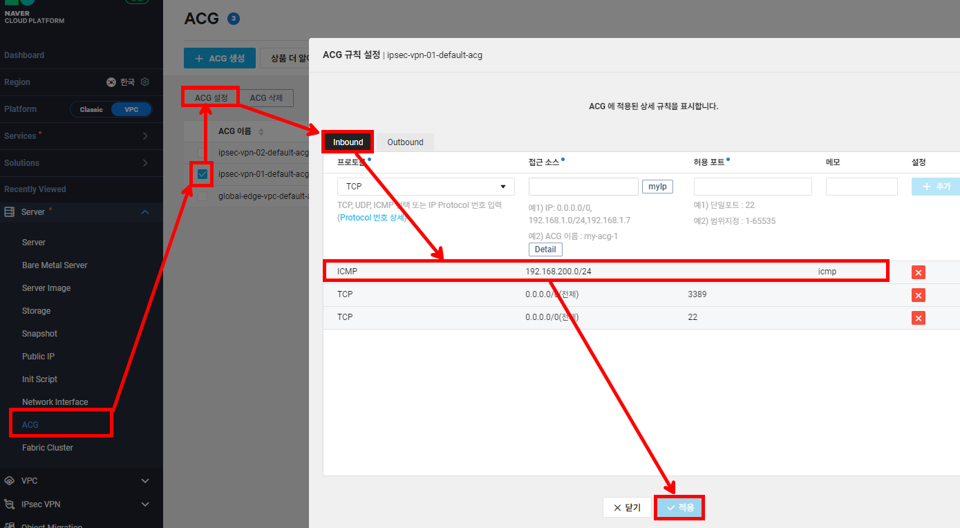Viewport: 960px width, 528px height.
Task: Select the ipsec-vpn-01-default-acg row name
Action: [x=263, y=174]
